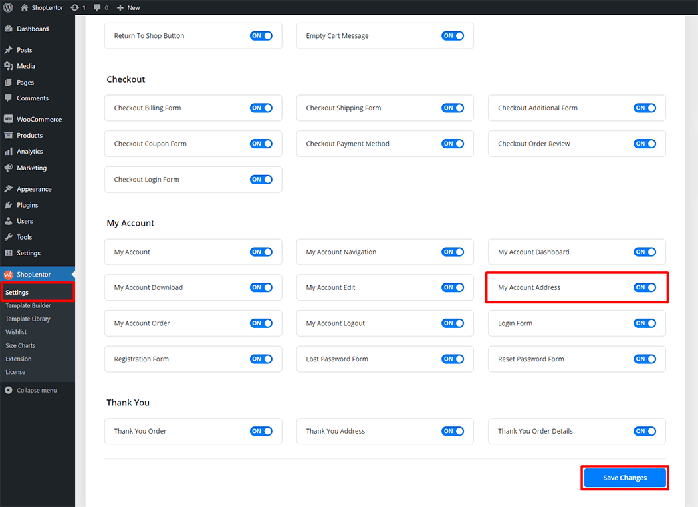
Task: Click the WooCommerce icon in sidebar
Action: pyautogui.click(x=9, y=120)
